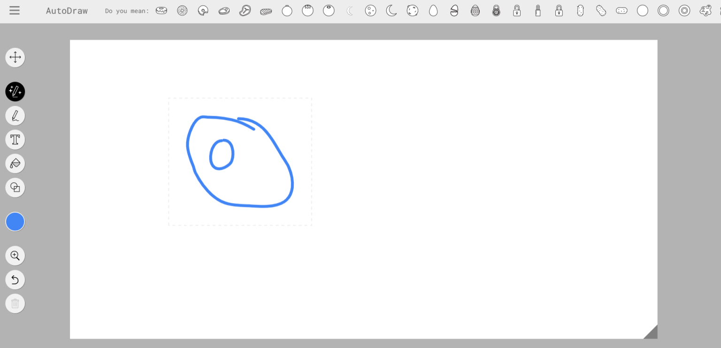This screenshot has height=348, width=721.
Task: Undo the last stroke
Action: (15, 280)
